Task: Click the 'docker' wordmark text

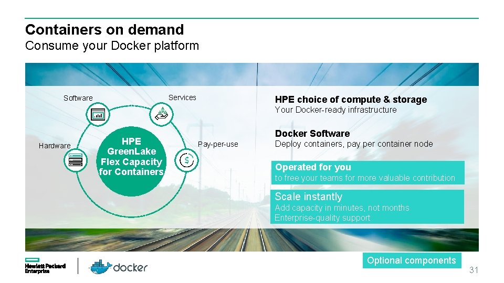Action: point(130,267)
